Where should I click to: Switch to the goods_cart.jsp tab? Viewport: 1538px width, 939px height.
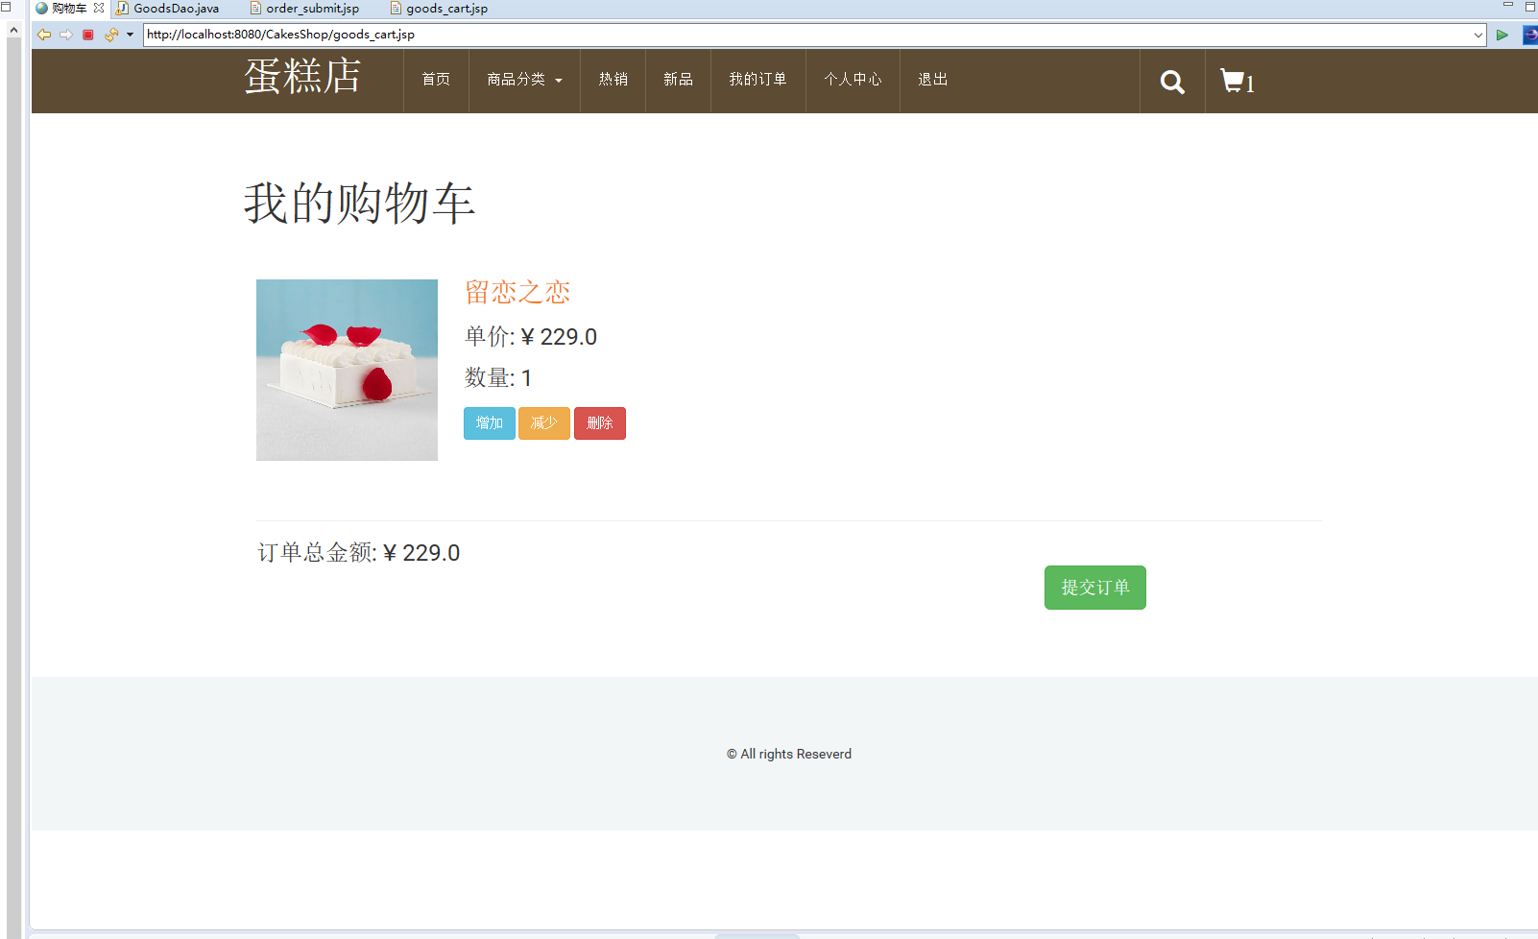[x=438, y=8]
